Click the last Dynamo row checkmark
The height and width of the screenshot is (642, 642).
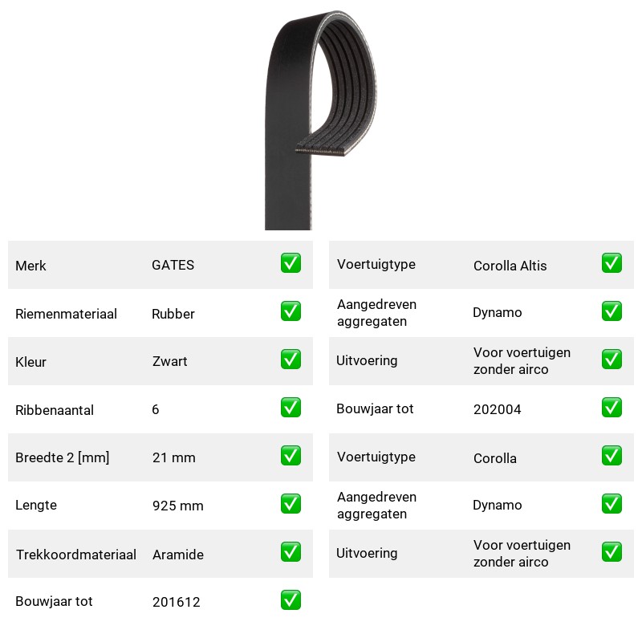point(612,504)
